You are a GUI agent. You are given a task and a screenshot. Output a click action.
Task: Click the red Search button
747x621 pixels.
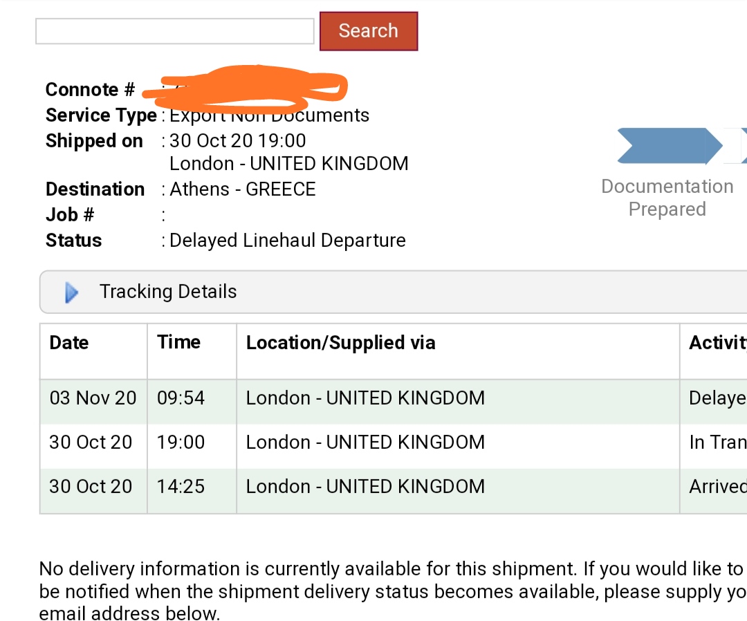click(x=369, y=31)
